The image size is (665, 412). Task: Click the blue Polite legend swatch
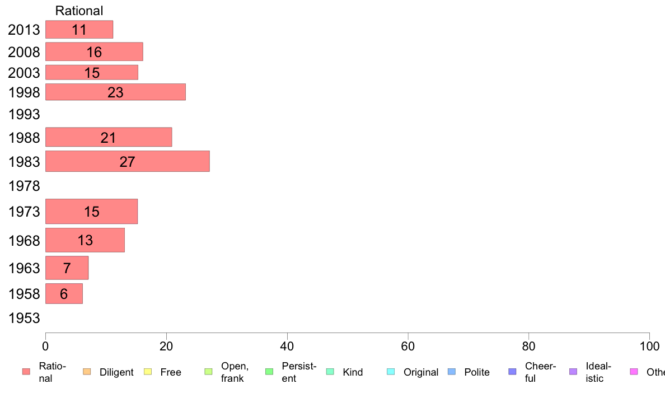(452, 372)
